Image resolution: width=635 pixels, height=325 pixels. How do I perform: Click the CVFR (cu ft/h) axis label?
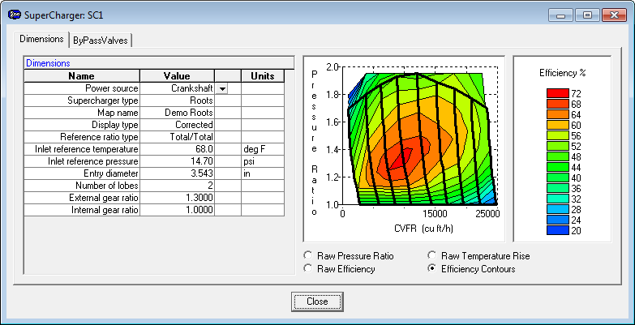pyautogui.click(x=423, y=229)
